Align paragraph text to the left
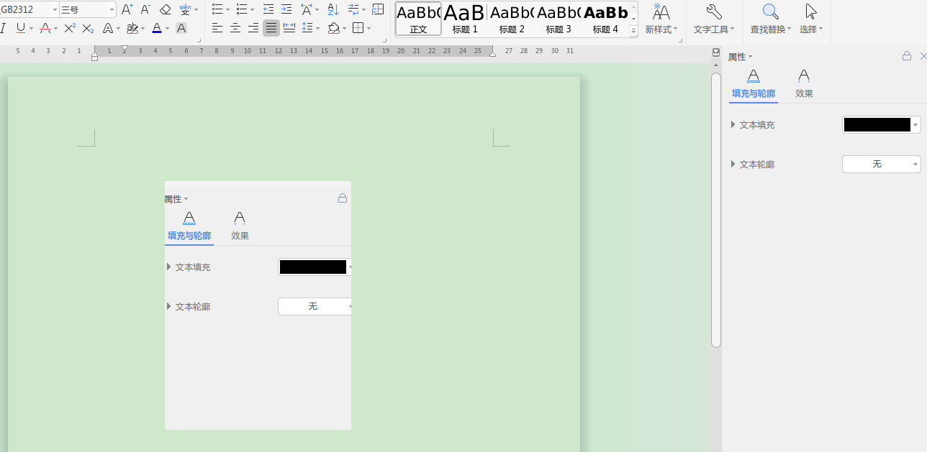927x452 pixels. coord(217,28)
